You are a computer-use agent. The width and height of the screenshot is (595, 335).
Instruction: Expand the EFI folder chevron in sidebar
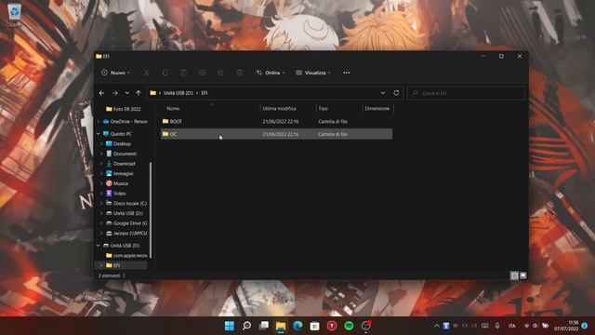click(x=101, y=265)
